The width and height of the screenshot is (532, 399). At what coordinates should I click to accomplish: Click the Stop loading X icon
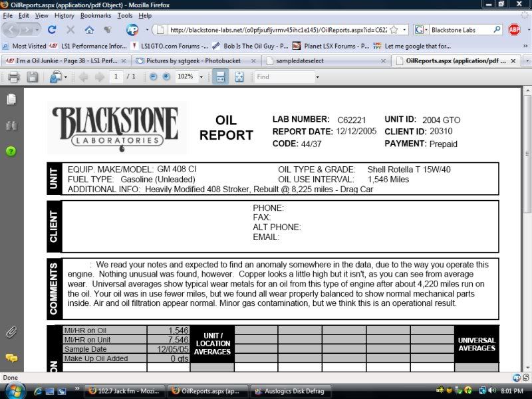click(x=70, y=30)
